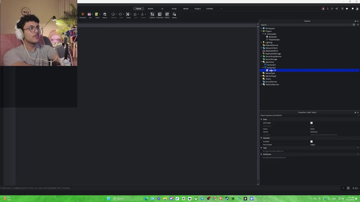Open Explorer more options ellipsis
The height and width of the screenshot is (202, 360).
tap(358, 25)
